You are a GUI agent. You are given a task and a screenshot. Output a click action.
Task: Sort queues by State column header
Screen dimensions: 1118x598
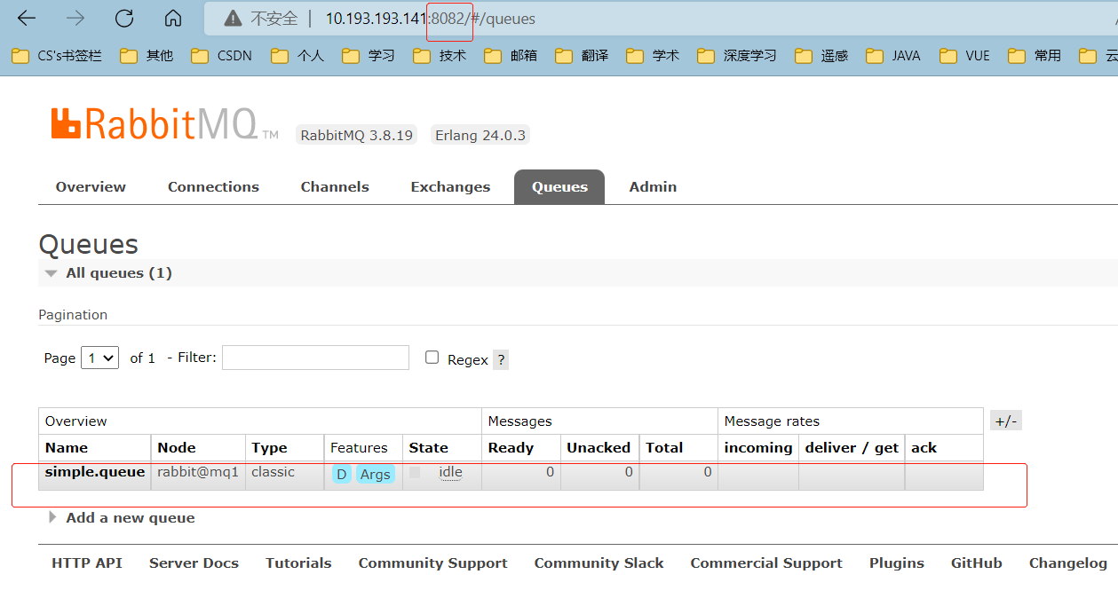click(428, 448)
